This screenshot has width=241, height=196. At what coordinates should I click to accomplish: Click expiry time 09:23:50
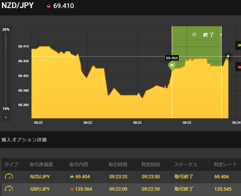click(x=151, y=176)
